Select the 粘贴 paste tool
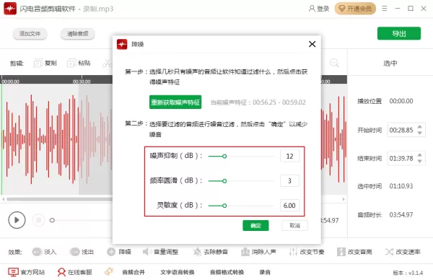The height and width of the screenshot is (280, 433). (x=79, y=63)
